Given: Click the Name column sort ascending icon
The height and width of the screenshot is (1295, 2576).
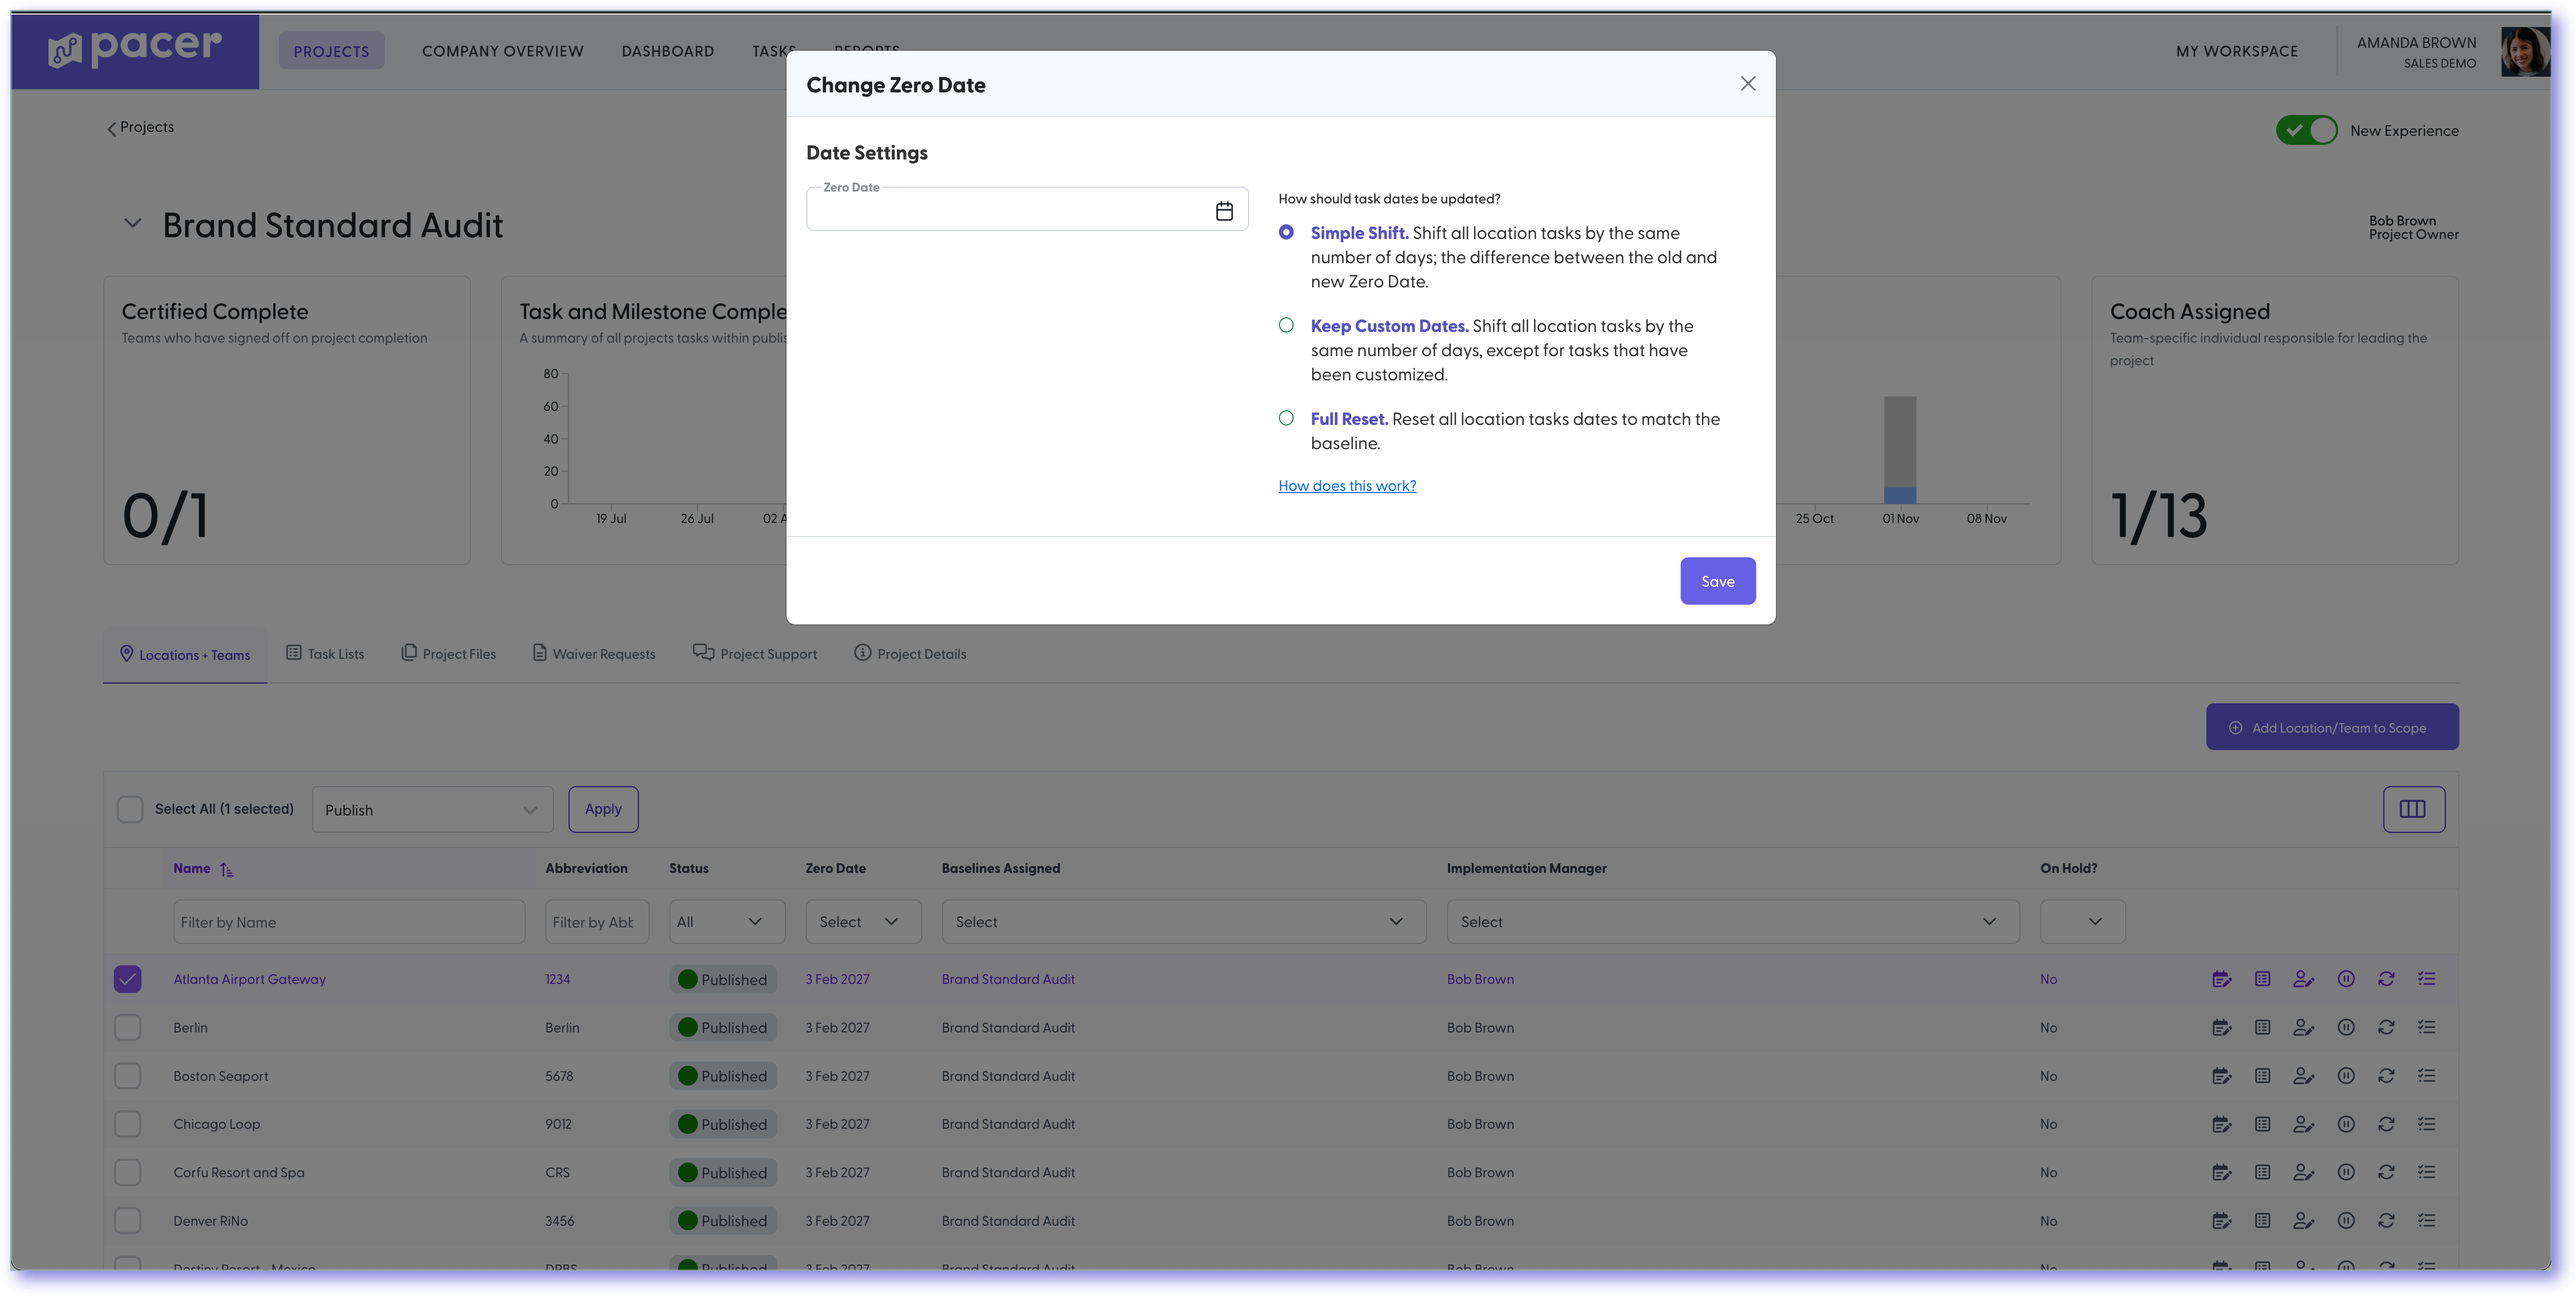Looking at the screenshot, I should tap(227, 870).
